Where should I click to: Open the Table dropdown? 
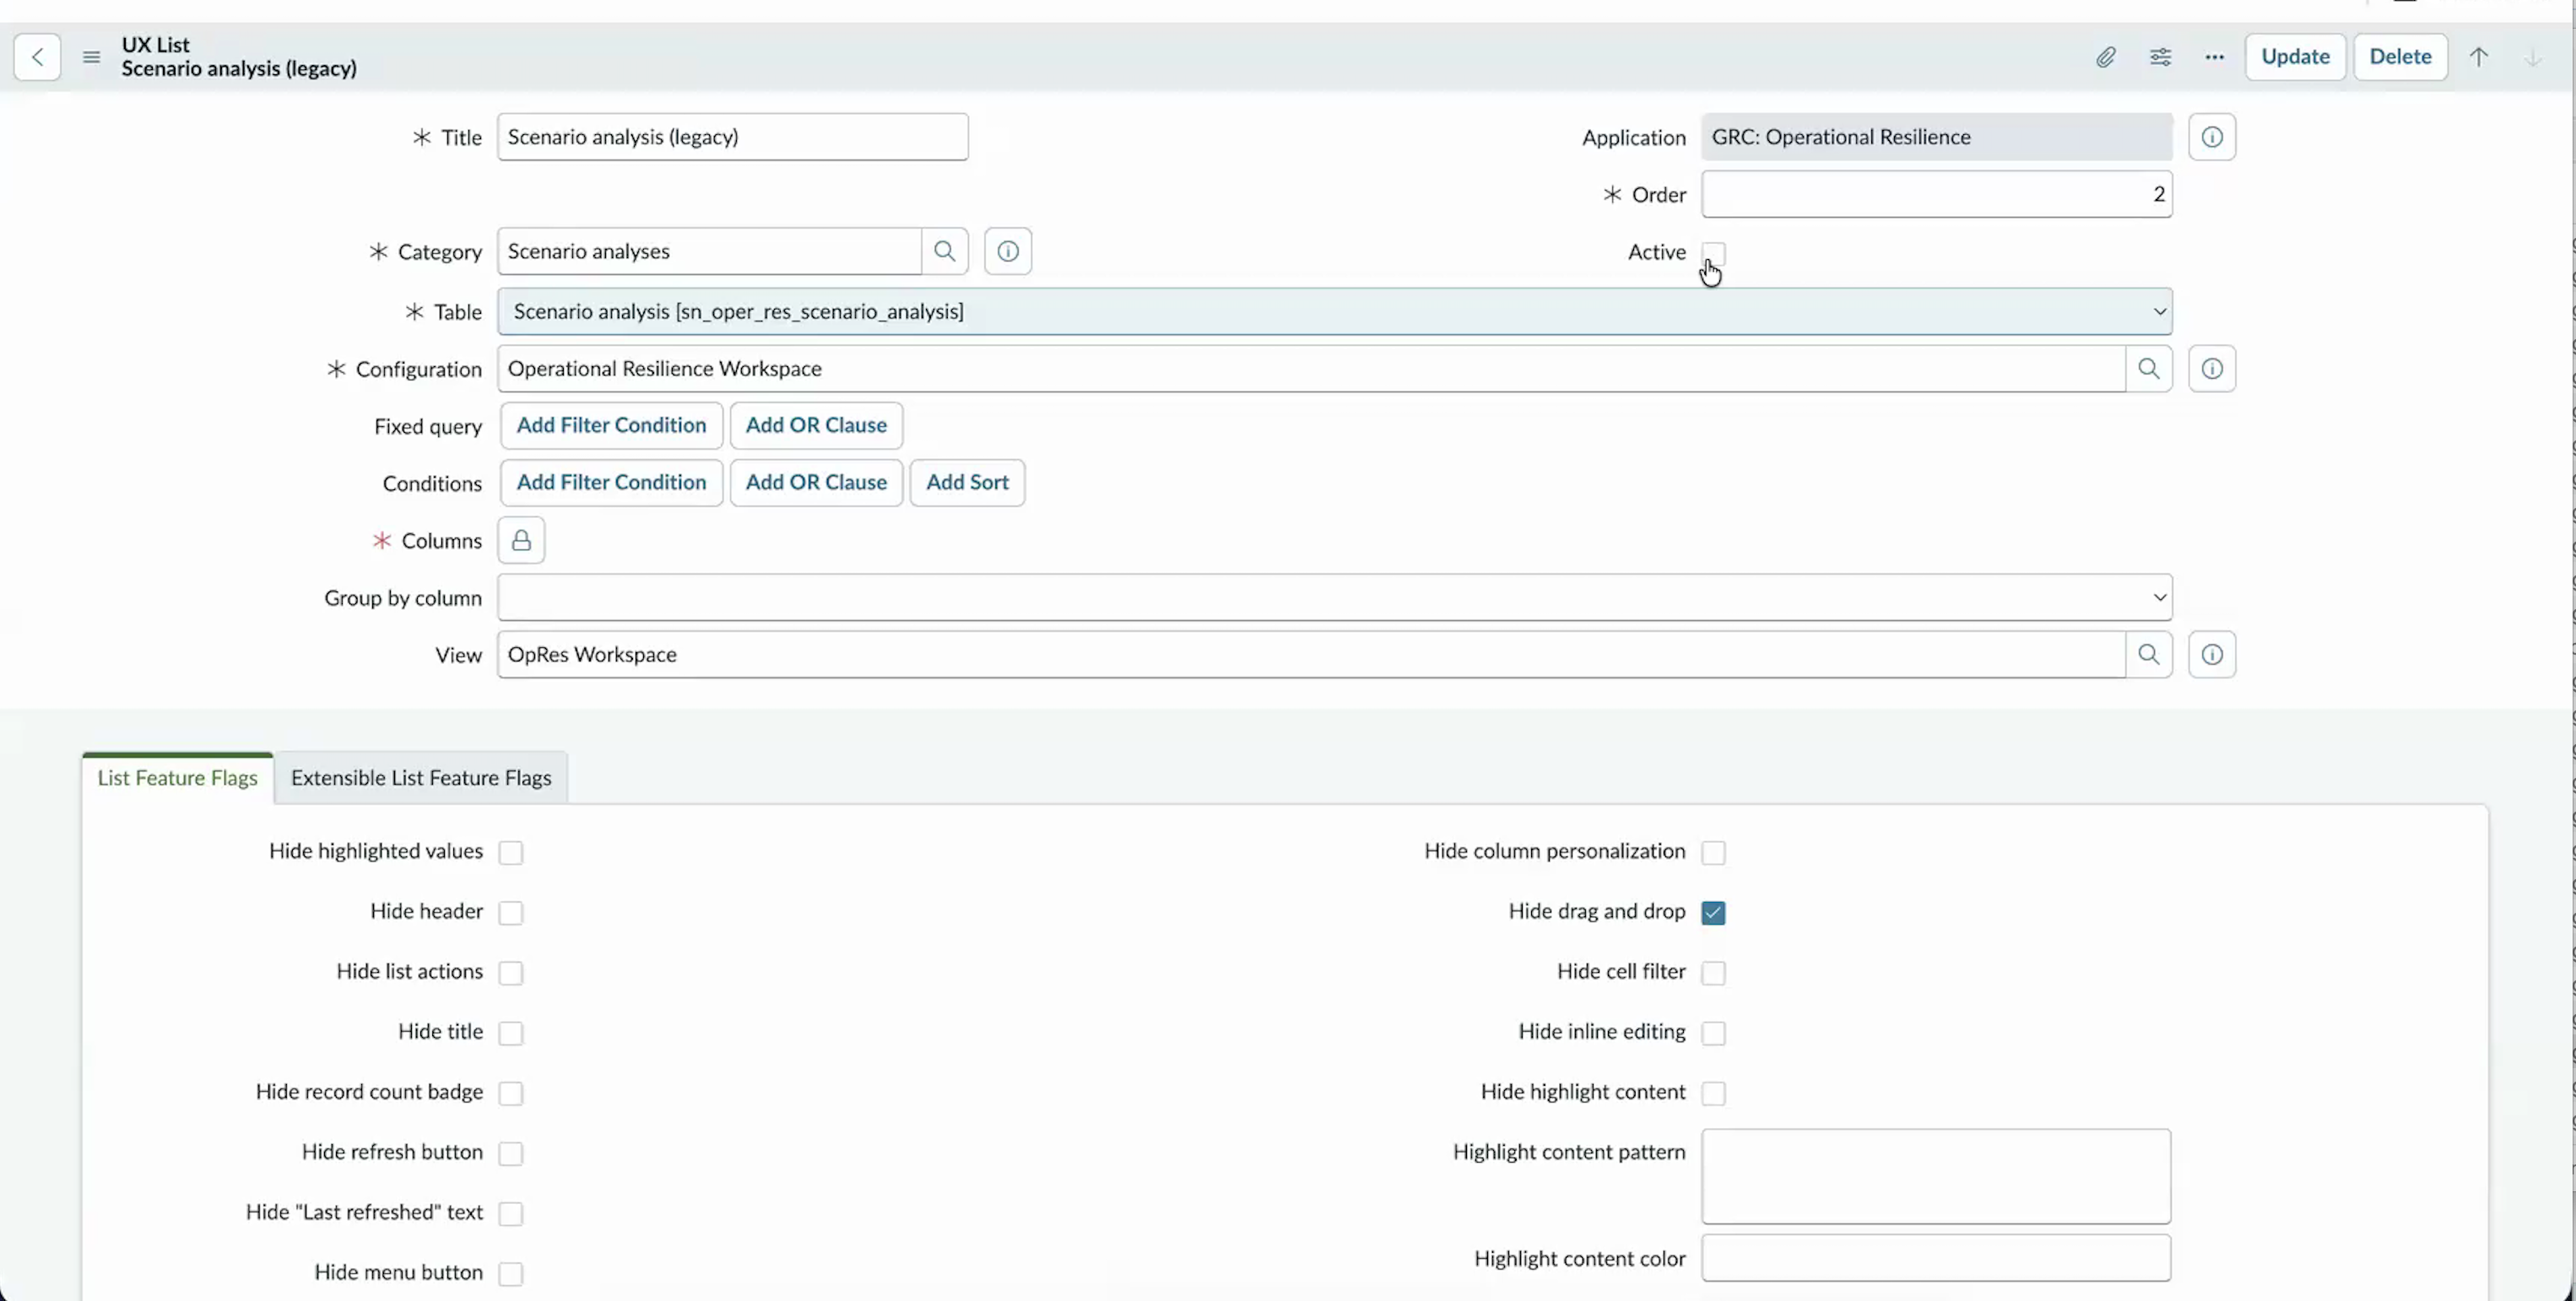(x=1335, y=312)
